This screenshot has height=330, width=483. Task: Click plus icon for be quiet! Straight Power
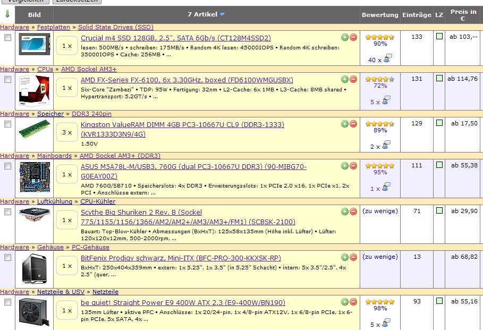pyautogui.click(x=345, y=302)
